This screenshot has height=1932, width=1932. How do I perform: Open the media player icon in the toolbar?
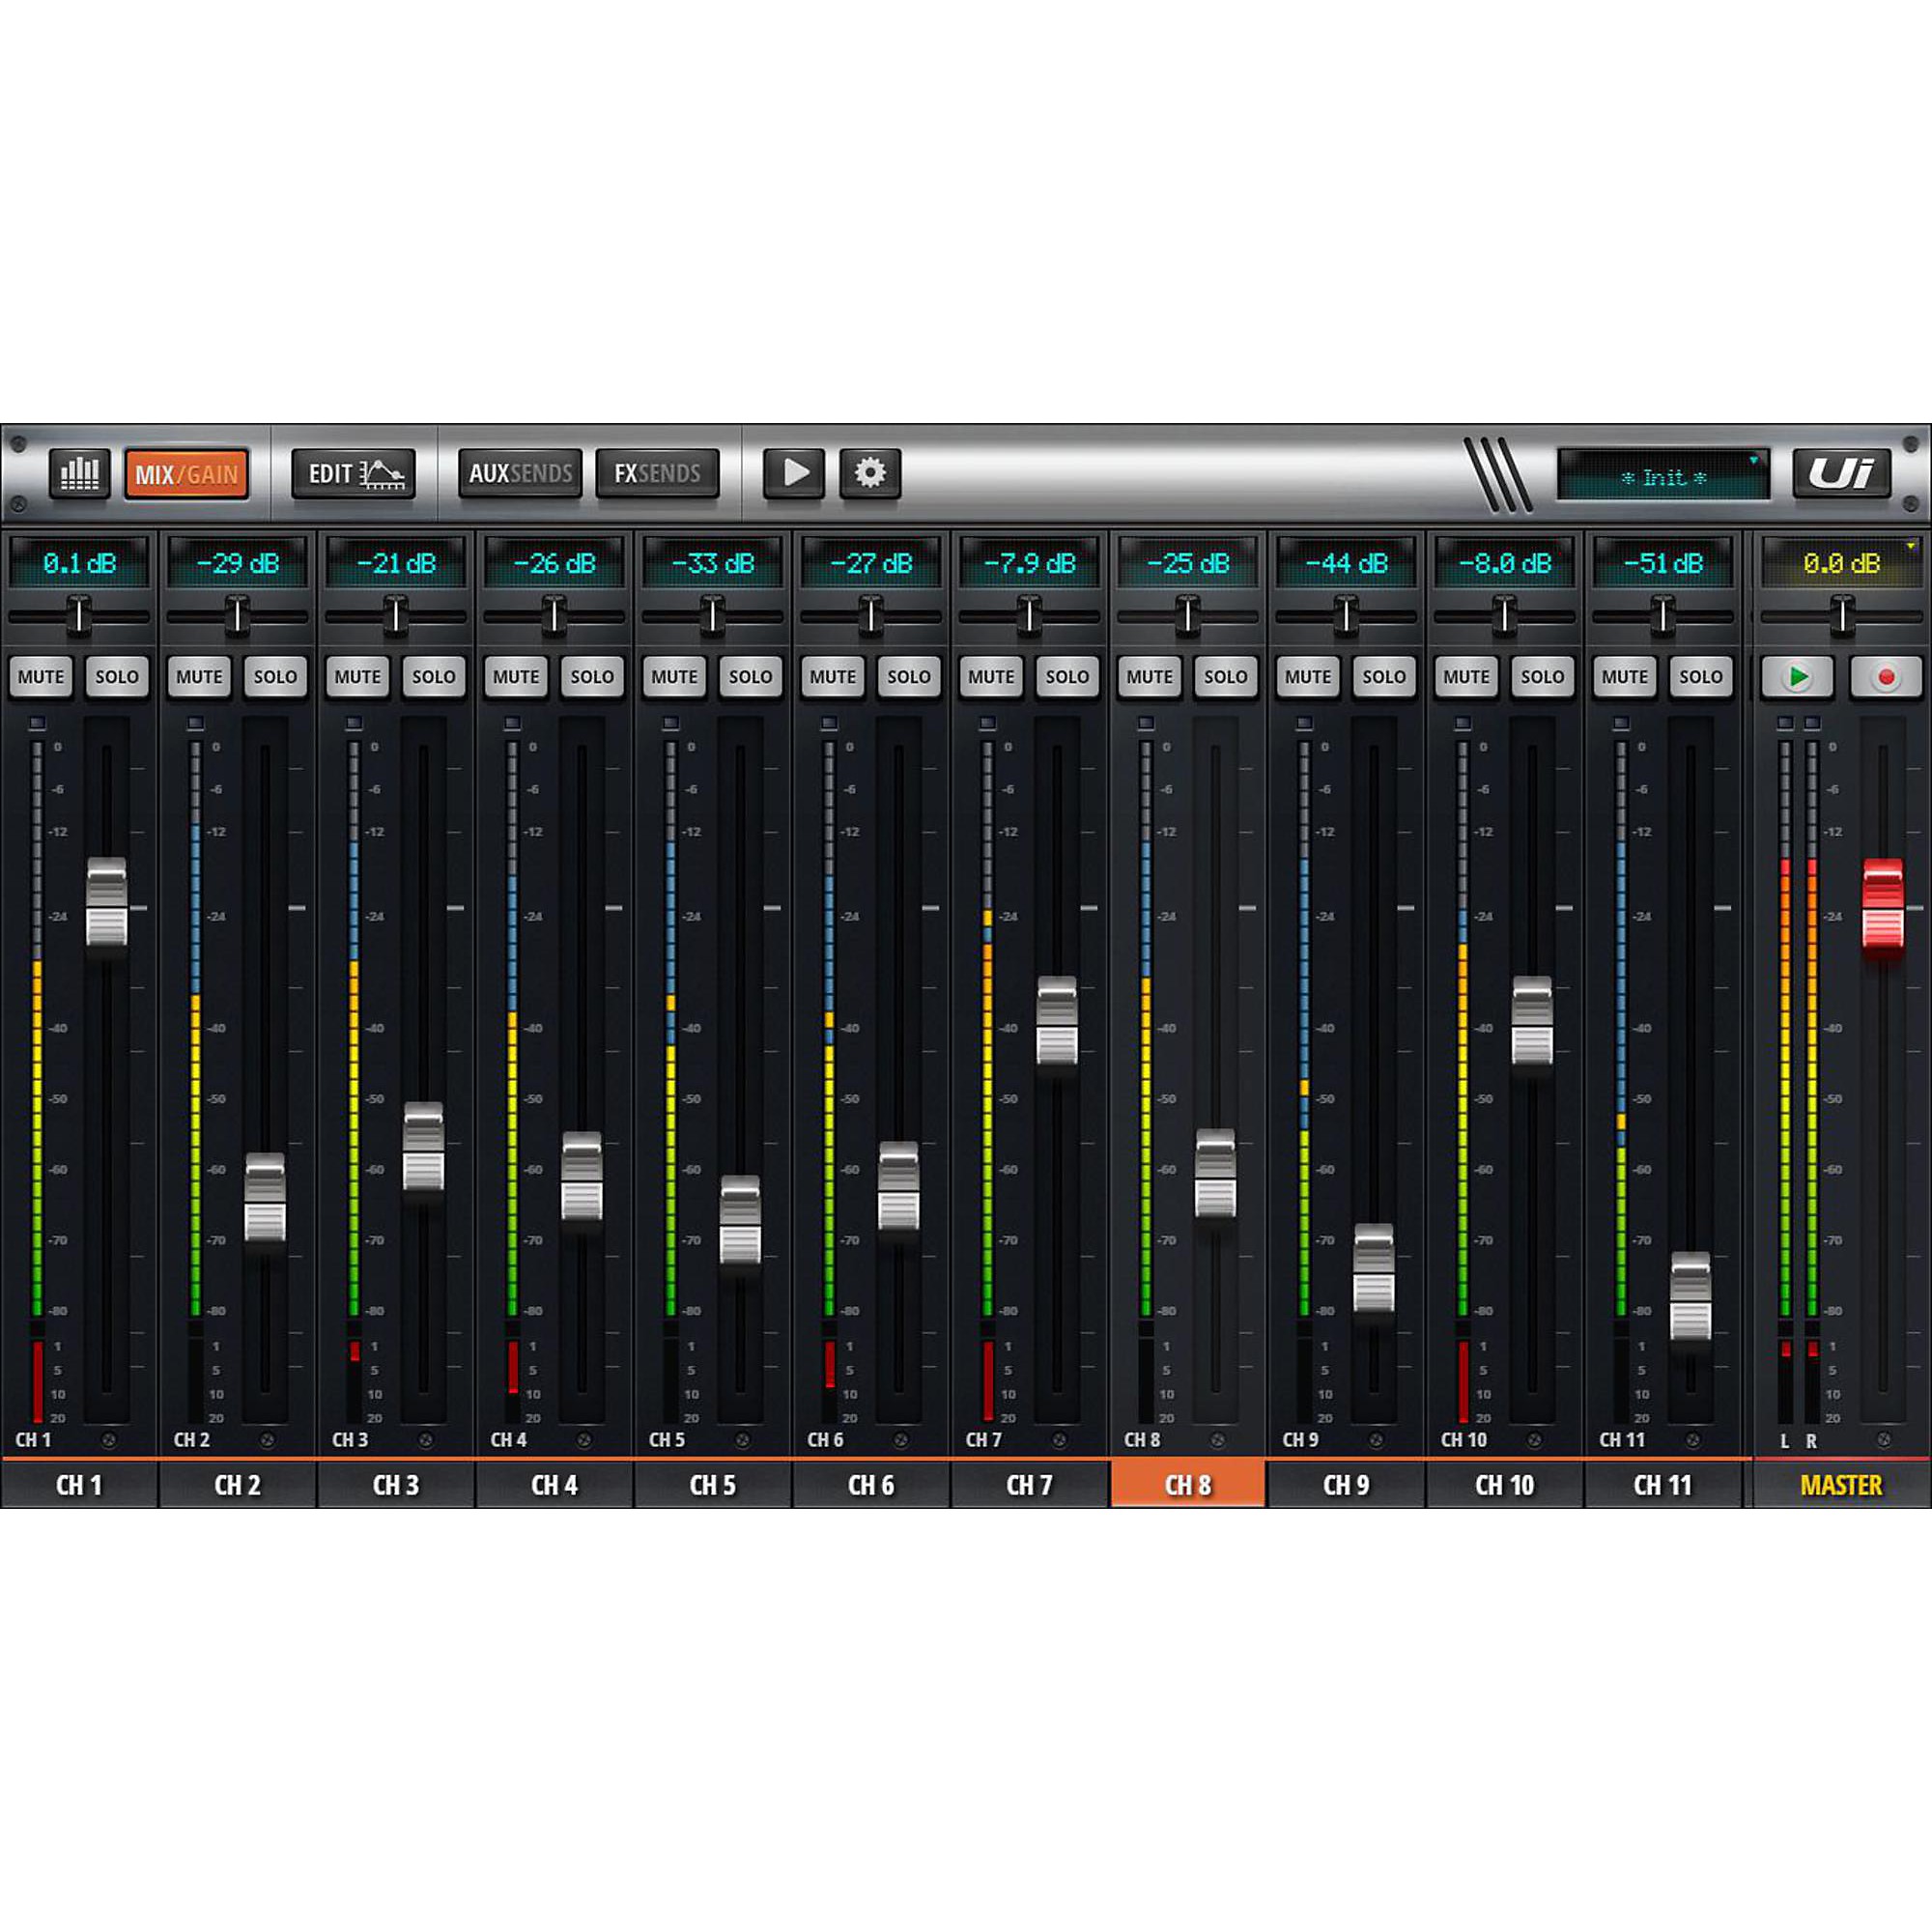click(795, 475)
